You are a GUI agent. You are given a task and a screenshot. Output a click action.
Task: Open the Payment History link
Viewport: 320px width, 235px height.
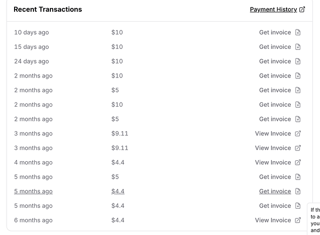[273, 9]
